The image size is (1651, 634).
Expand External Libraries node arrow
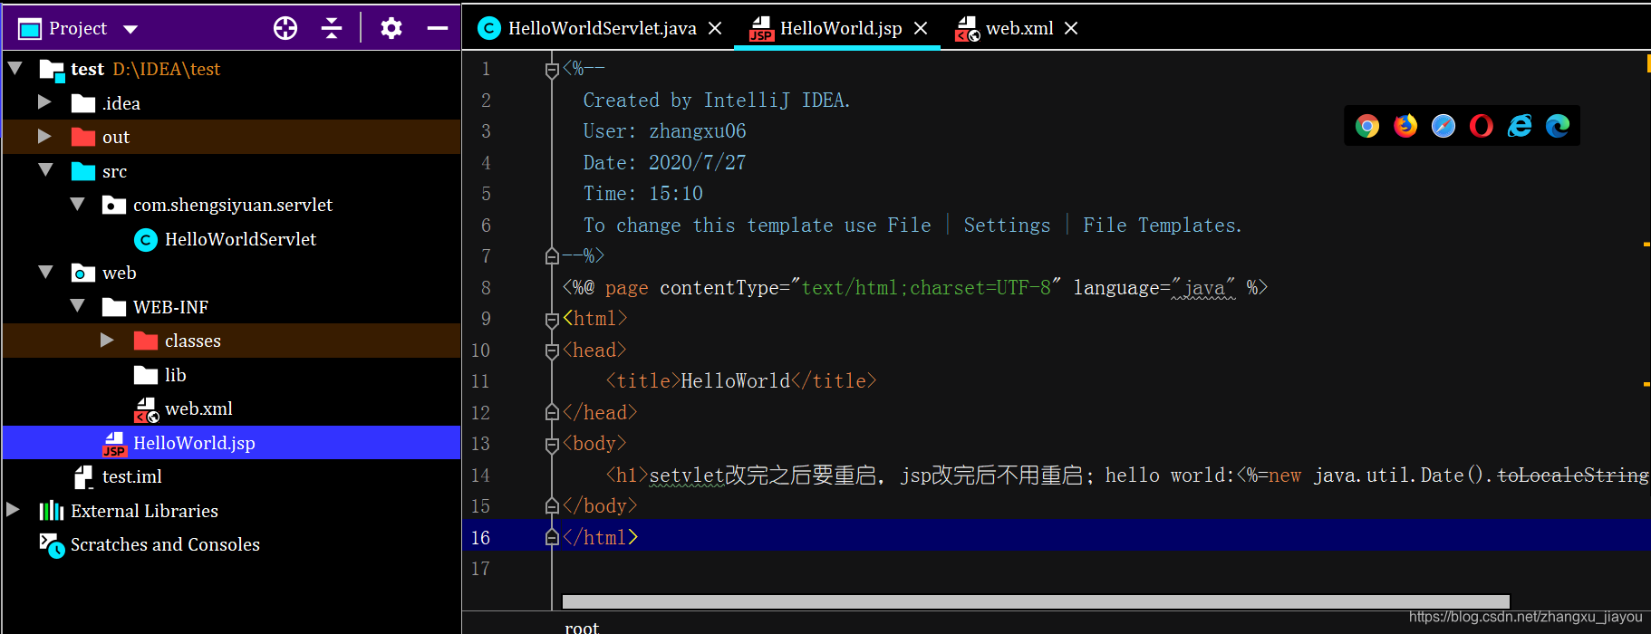click(x=13, y=509)
